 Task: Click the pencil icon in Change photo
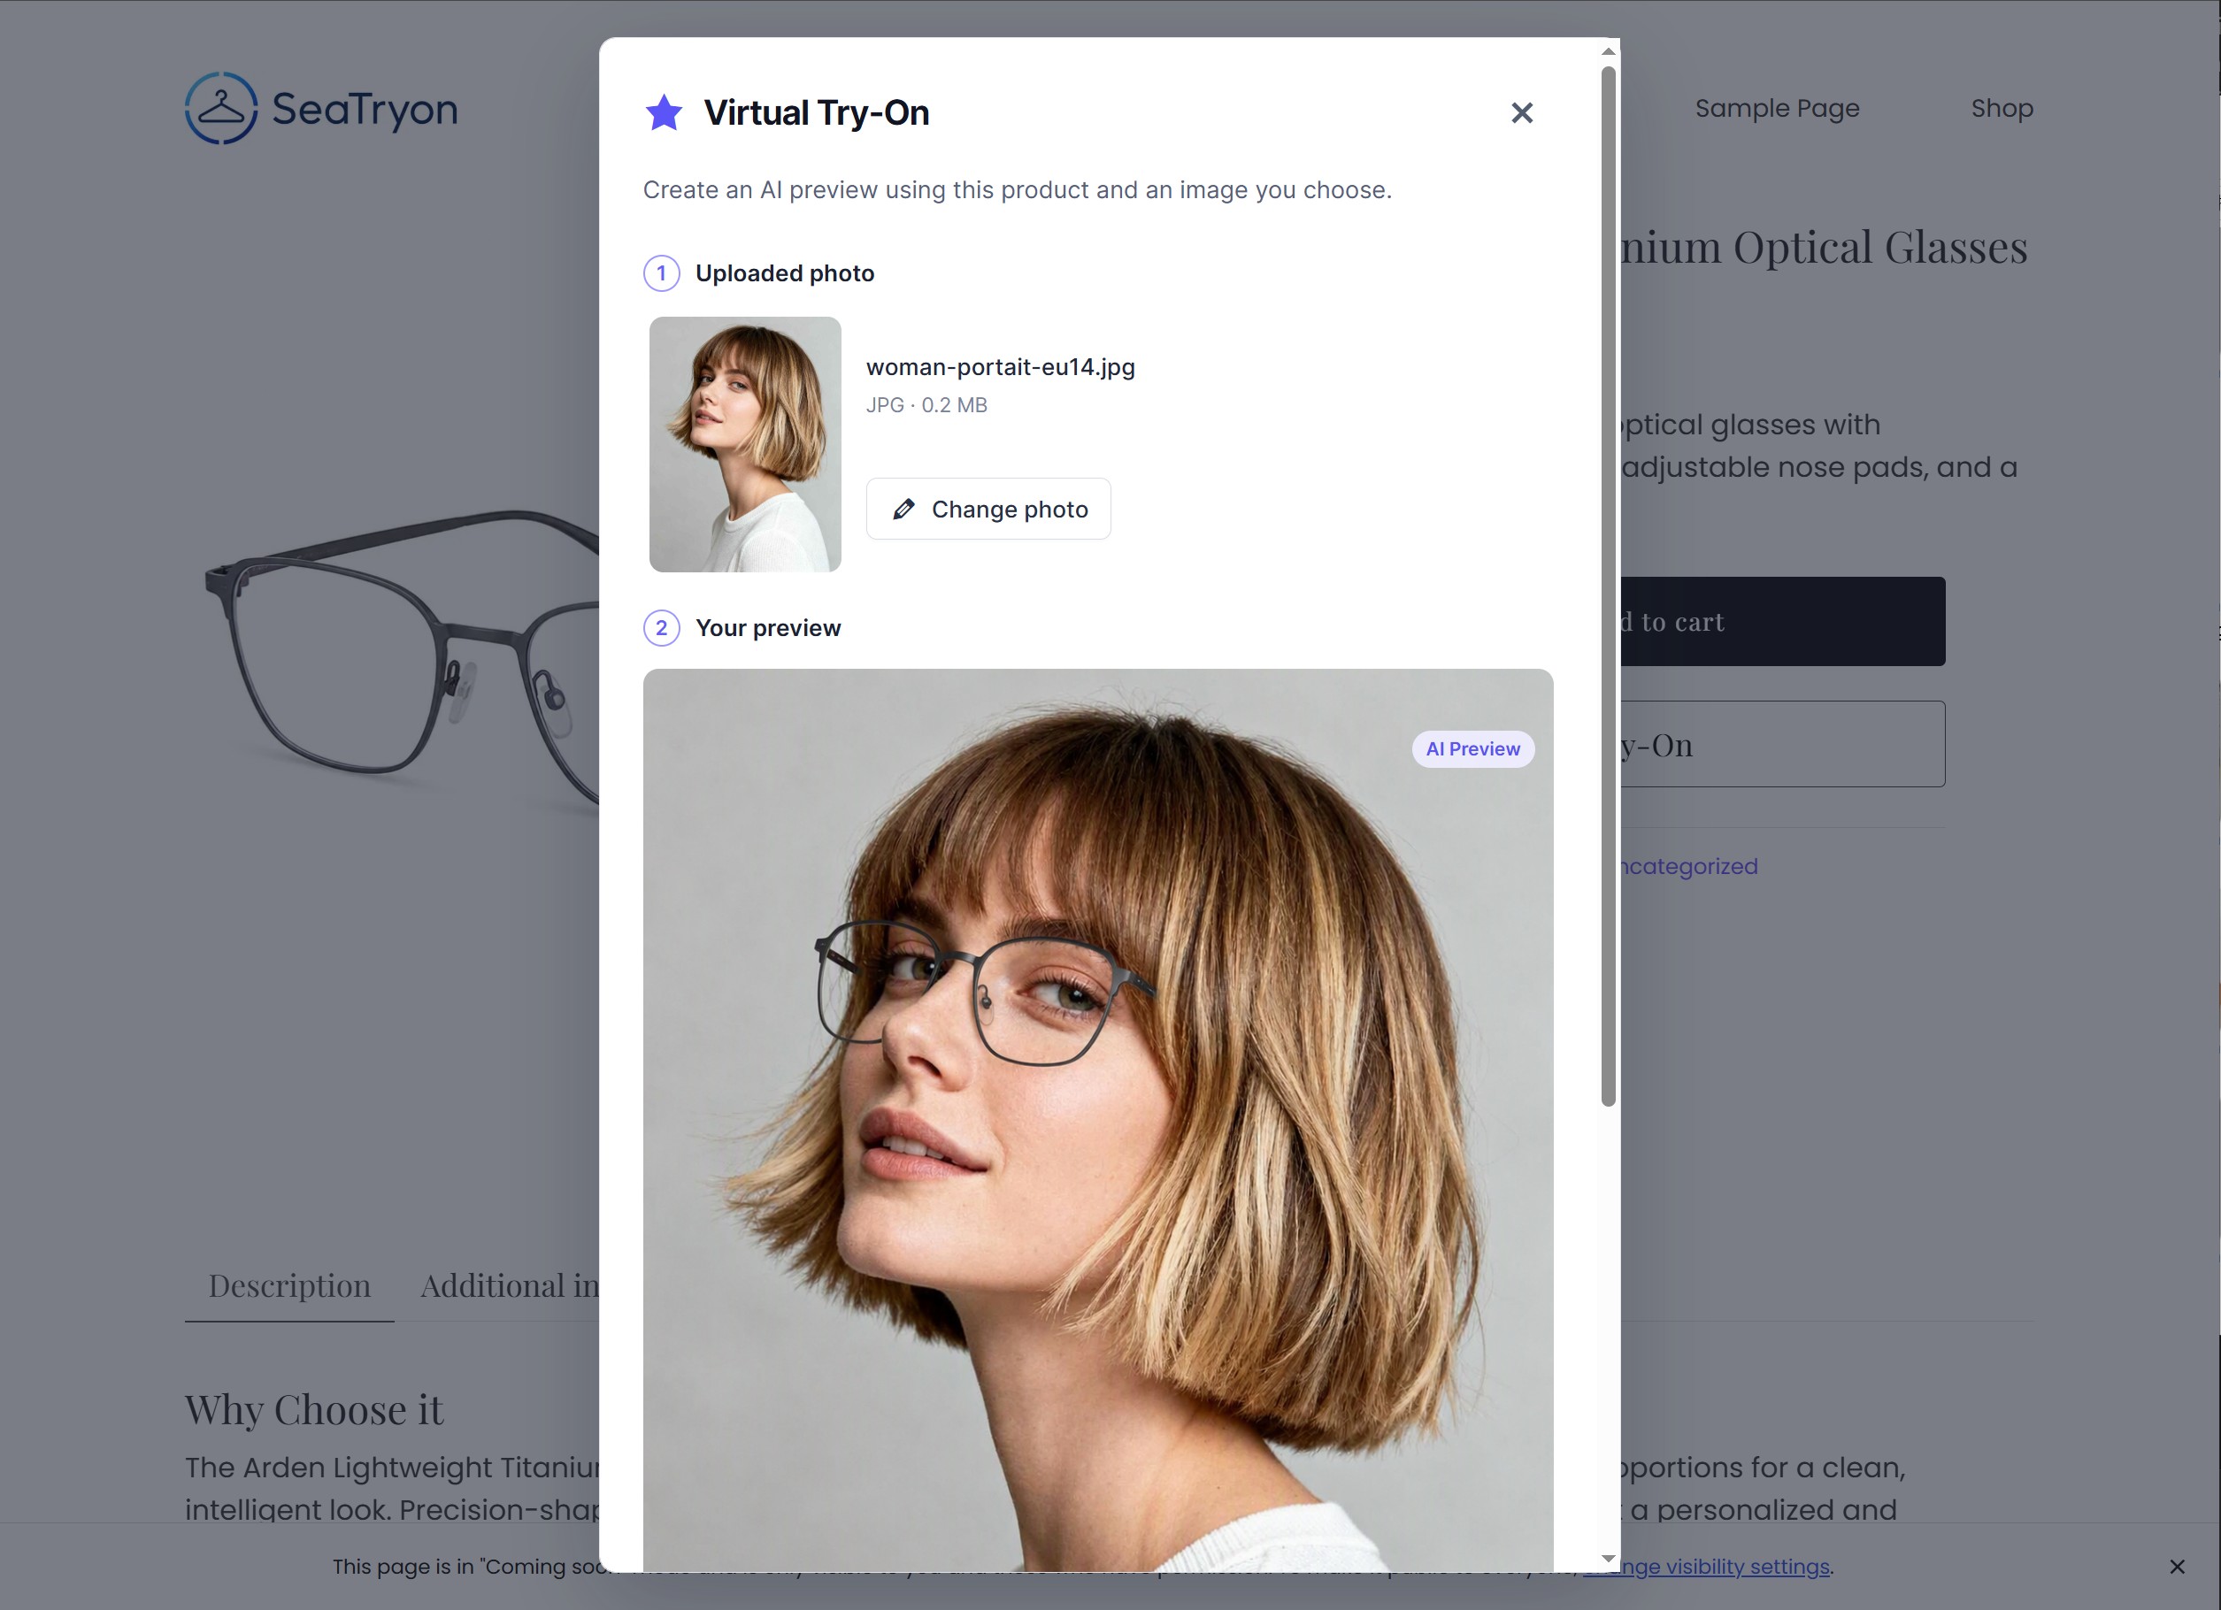[x=903, y=509]
